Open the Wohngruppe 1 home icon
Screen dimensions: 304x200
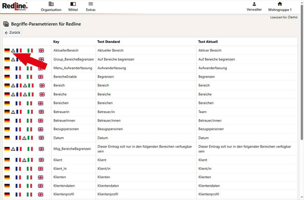tap(280, 4)
